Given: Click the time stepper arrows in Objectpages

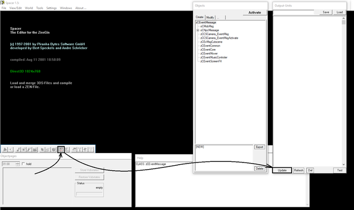Looking at the screenshot, I should pyautogui.click(x=18, y=164).
